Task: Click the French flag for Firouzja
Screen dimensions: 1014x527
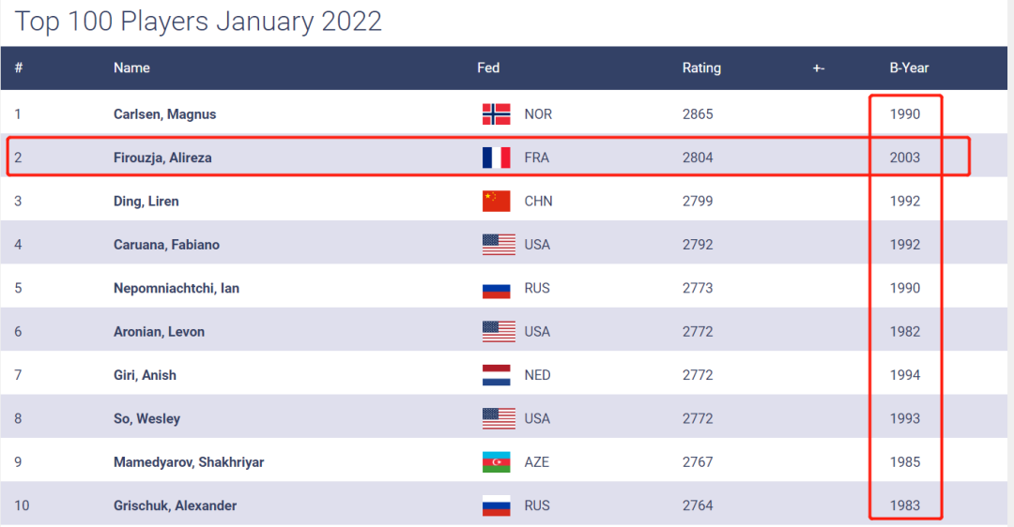Action: [x=496, y=158]
